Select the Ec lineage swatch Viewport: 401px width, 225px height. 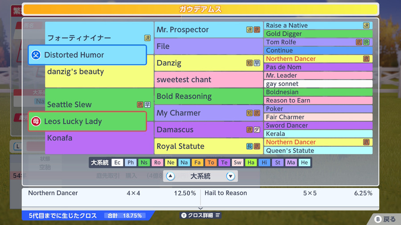pos(117,162)
